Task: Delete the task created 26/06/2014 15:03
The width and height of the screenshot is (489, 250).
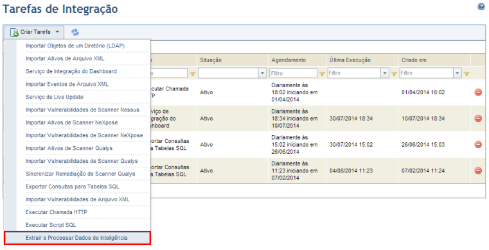Action: pyautogui.click(x=478, y=144)
